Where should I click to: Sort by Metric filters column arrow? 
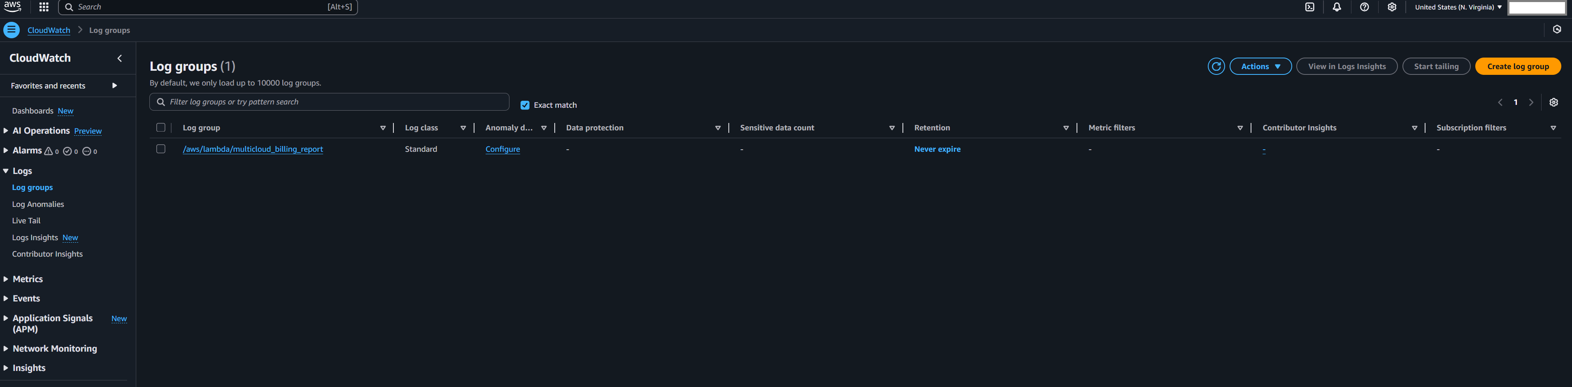click(x=1240, y=128)
